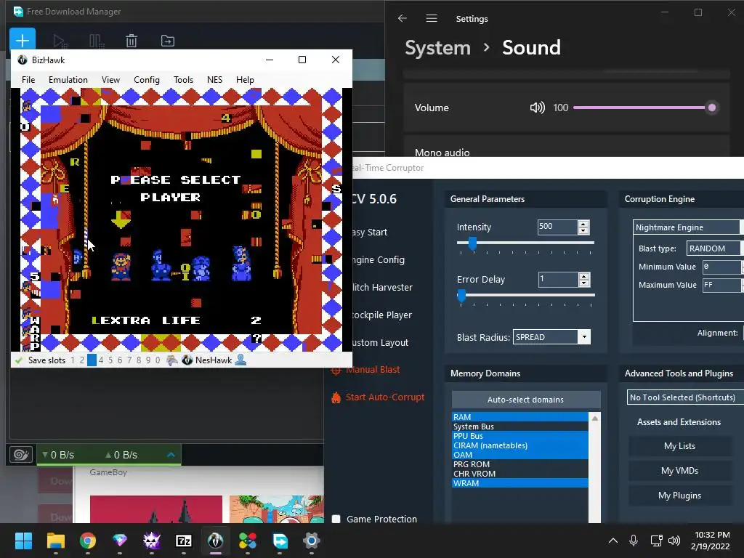Click the trash delete icon
Image resolution: width=744 pixels, height=558 pixels.
[x=132, y=41]
